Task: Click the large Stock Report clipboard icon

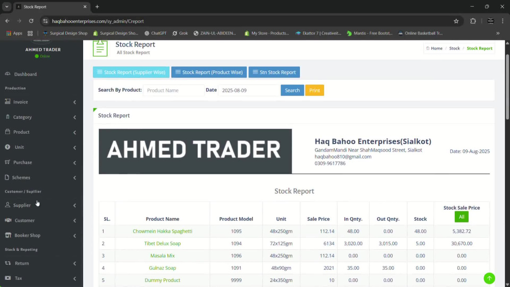Action: click(x=100, y=48)
